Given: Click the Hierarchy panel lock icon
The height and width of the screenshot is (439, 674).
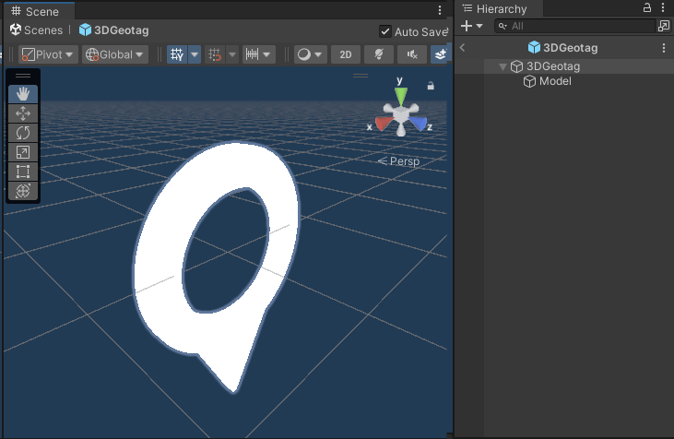Looking at the screenshot, I should [x=647, y=7].
